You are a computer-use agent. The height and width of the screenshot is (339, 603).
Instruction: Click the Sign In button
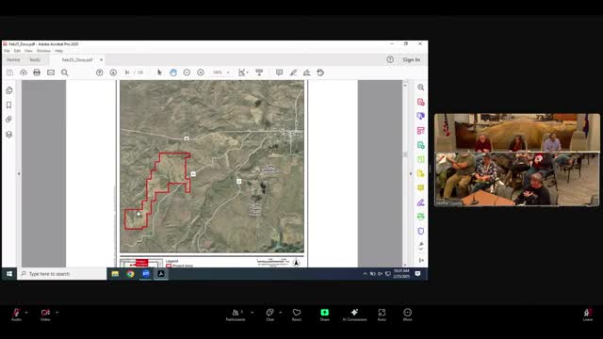click(x=411, y=59)
